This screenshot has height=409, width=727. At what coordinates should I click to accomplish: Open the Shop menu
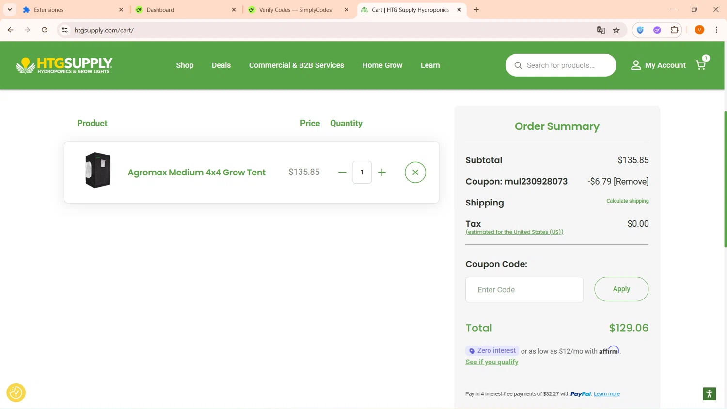click(x=185, y=65)
